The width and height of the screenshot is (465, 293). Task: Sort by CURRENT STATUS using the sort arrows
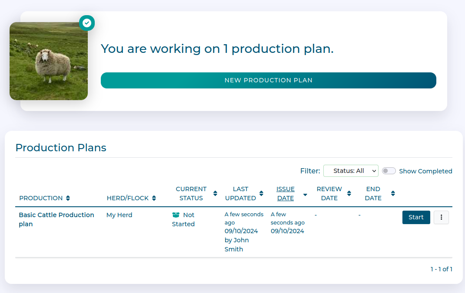(215, 193)
